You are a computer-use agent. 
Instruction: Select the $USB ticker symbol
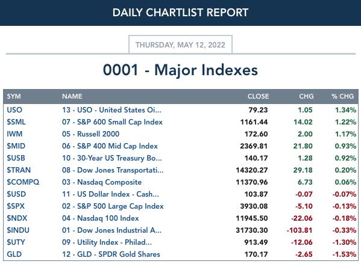click(x=16, y=158)
